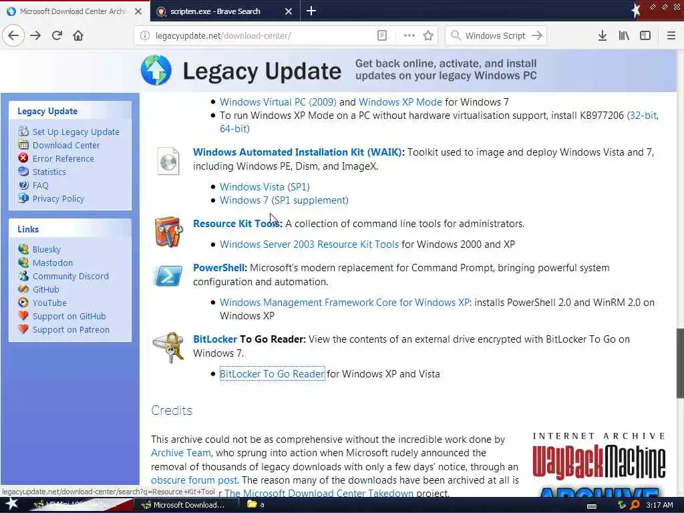Click the page vertical scrollbar thumb
The height and width of the screenshot is (513, 684).
point(680,363)
